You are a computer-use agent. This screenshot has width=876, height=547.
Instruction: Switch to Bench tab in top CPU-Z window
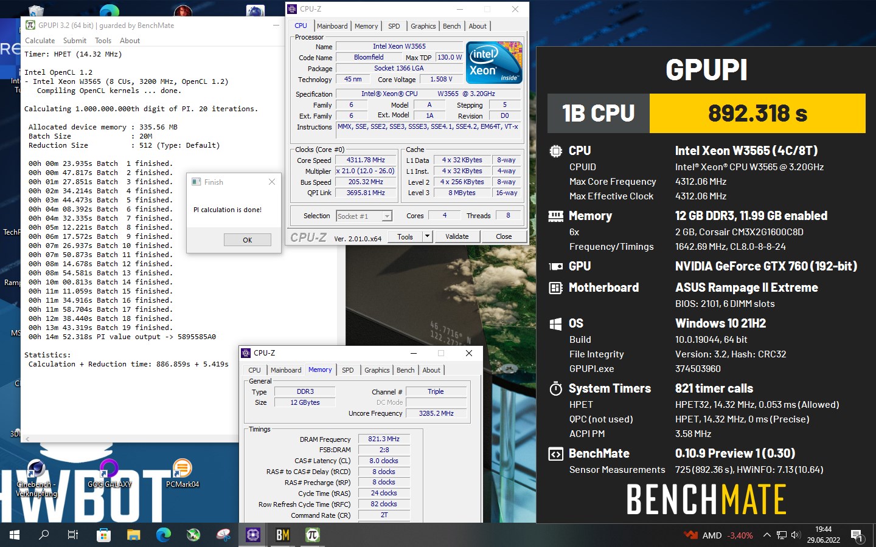coord(451,26)
